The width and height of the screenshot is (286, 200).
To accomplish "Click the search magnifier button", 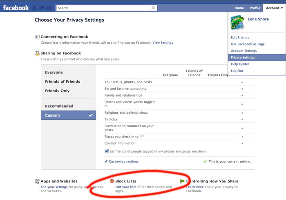I will [154, 8].
